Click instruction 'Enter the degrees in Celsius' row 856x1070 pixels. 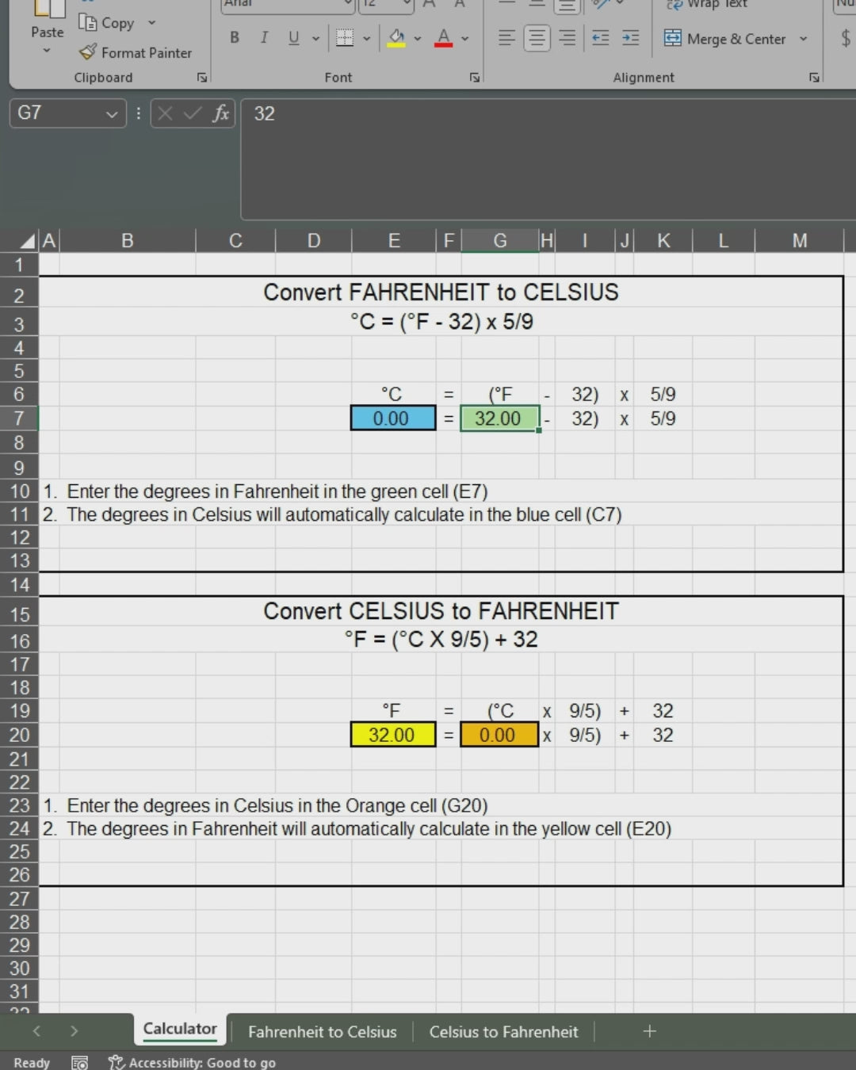[x=266, y=805]
